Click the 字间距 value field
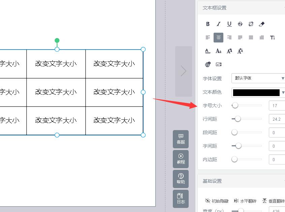 (277, 146)
